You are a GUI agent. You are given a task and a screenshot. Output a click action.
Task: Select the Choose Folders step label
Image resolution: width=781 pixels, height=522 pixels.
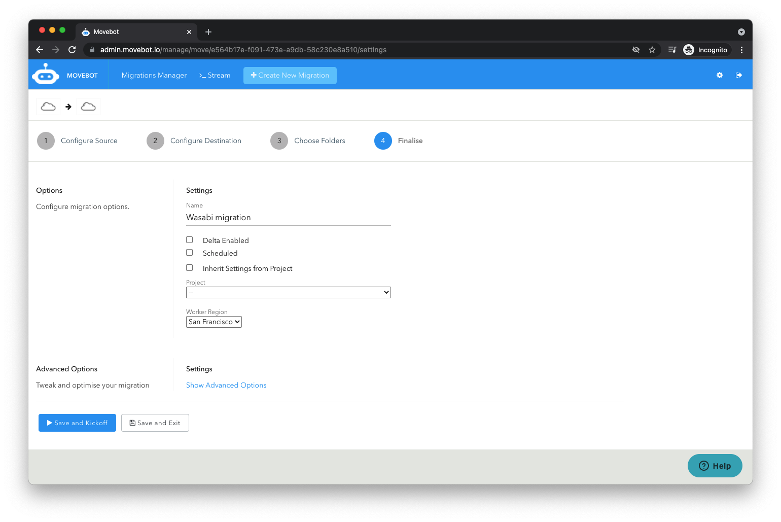tap(319, 141)
